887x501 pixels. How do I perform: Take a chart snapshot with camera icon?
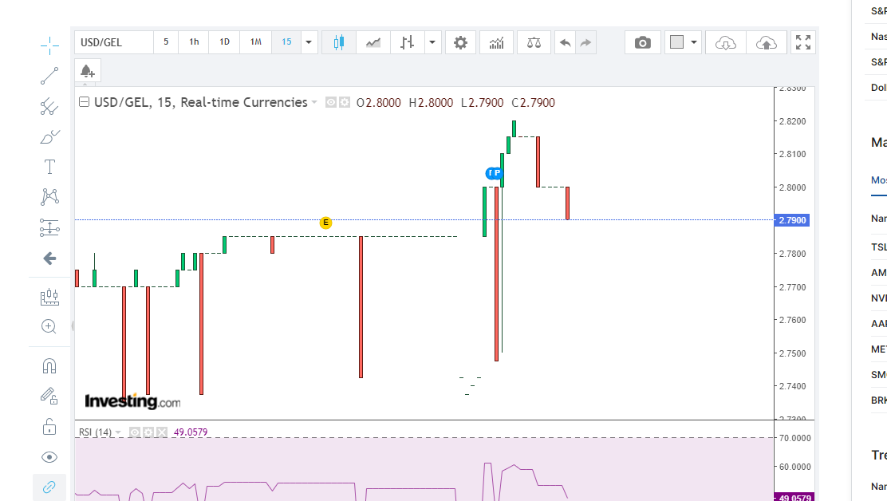pos(643,42)
